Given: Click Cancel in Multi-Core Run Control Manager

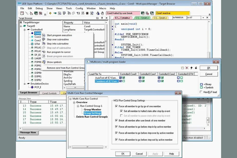Looking at the screenshot, I should (x=139, y=154).
